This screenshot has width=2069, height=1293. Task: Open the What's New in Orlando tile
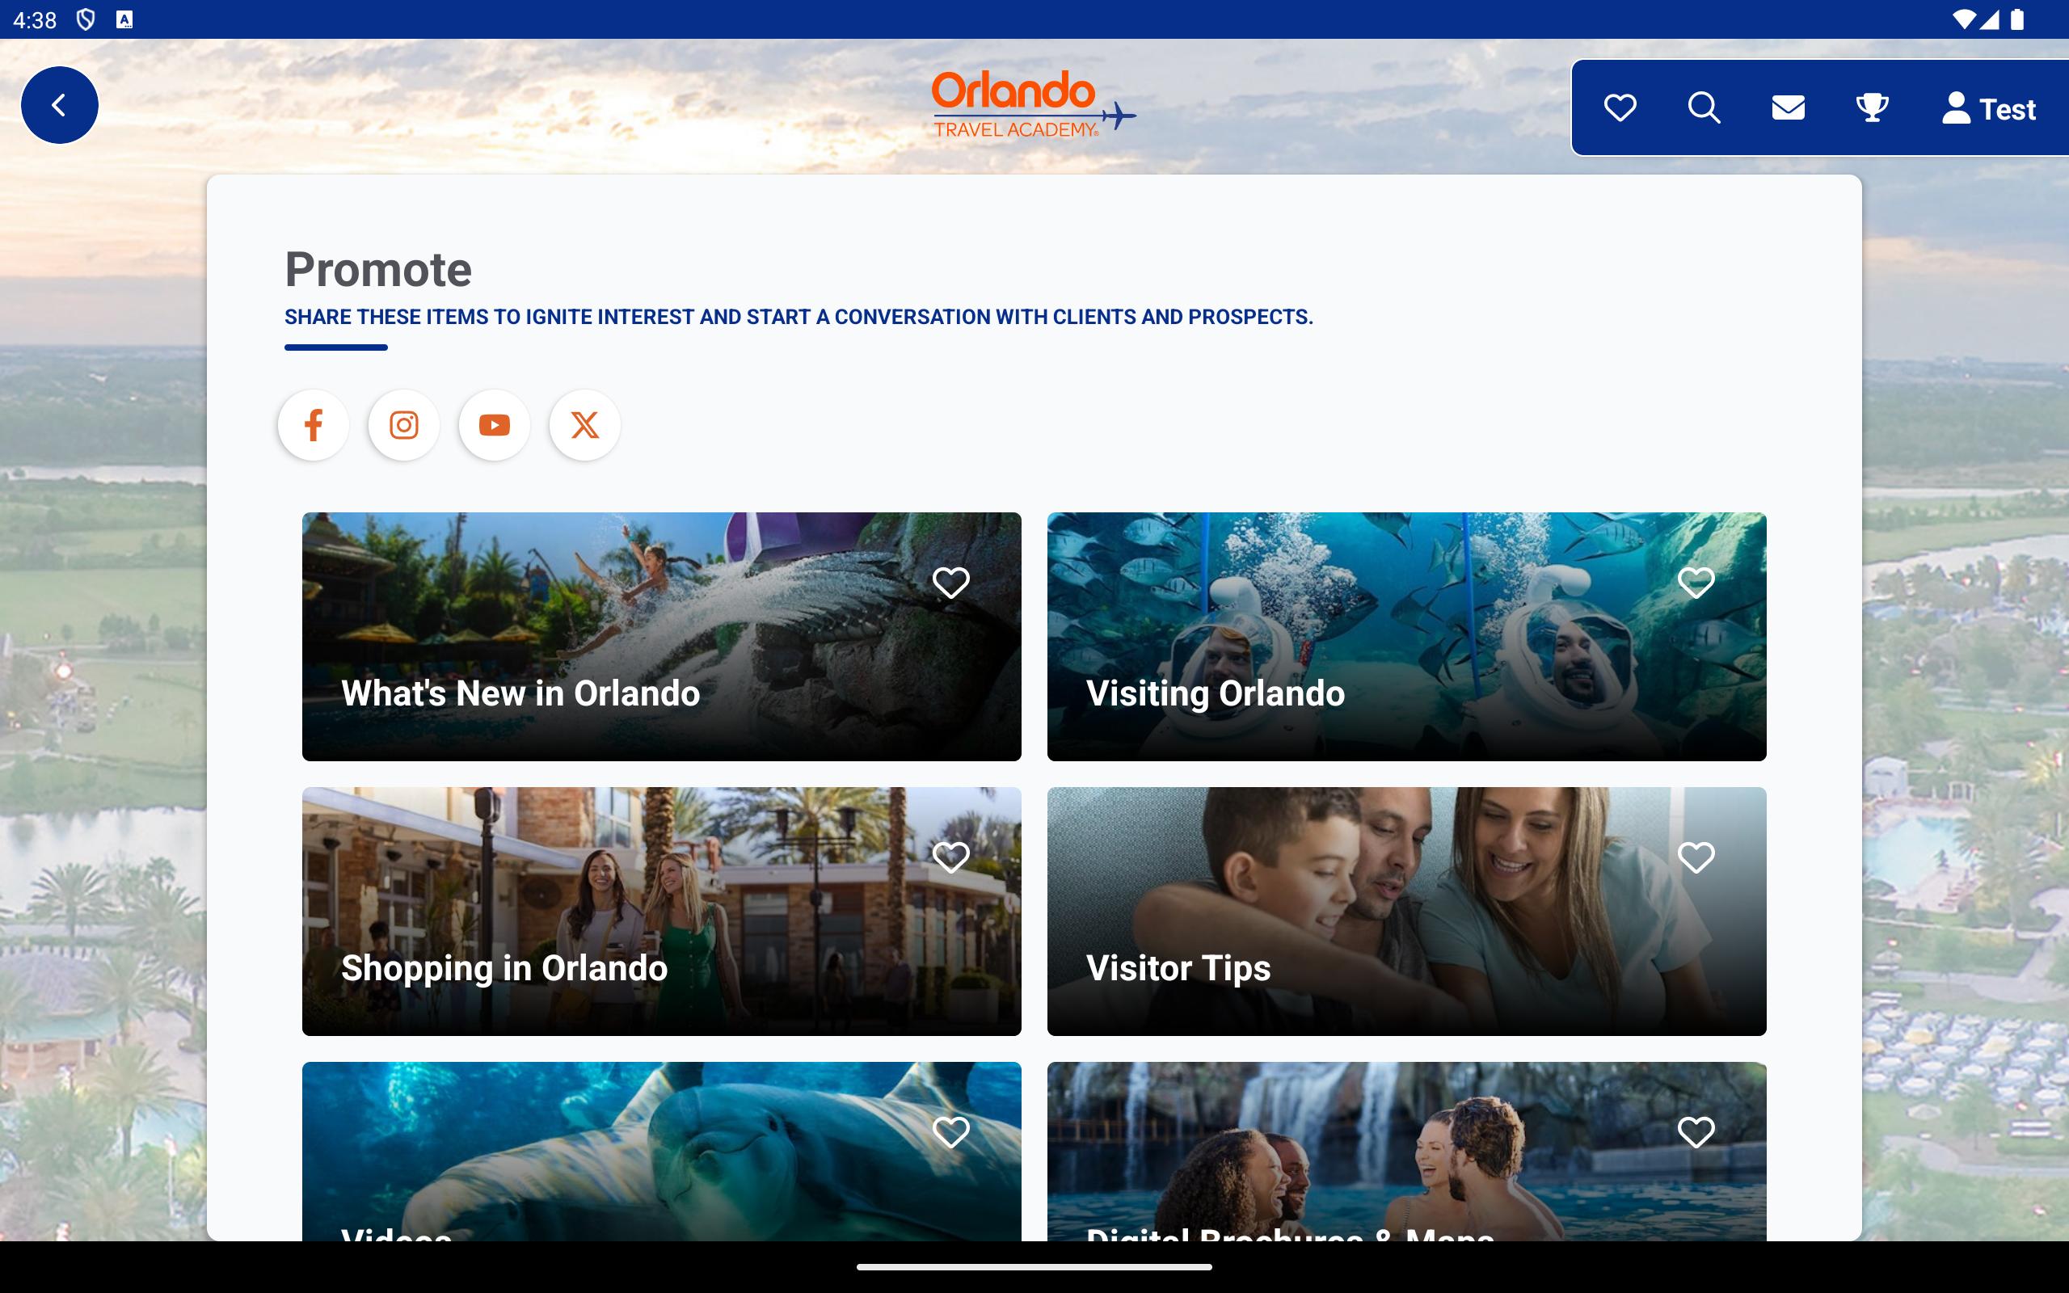pyautogui.click(x=662, y=637)
